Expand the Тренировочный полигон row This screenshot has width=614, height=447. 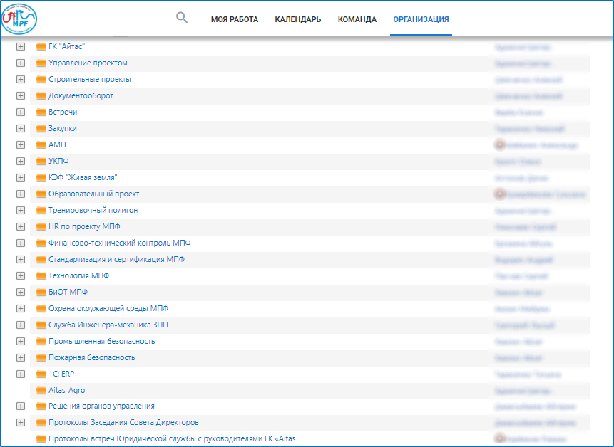tap(21, 211)
